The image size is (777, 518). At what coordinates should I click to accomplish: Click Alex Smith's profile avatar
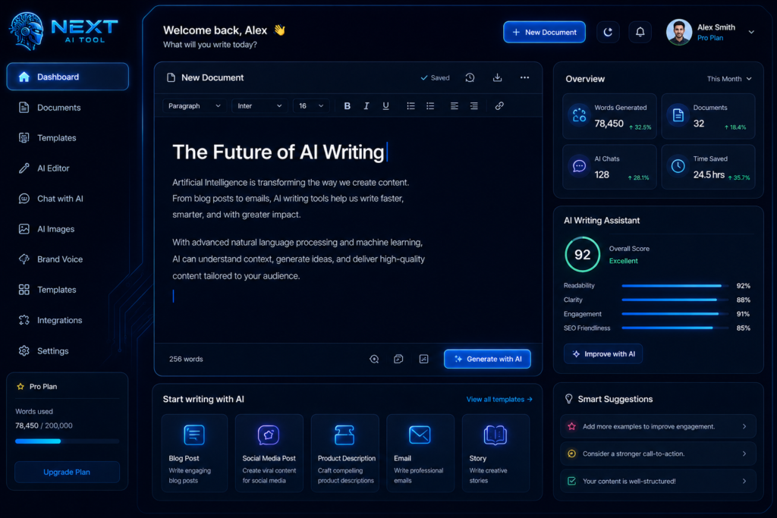679,32
